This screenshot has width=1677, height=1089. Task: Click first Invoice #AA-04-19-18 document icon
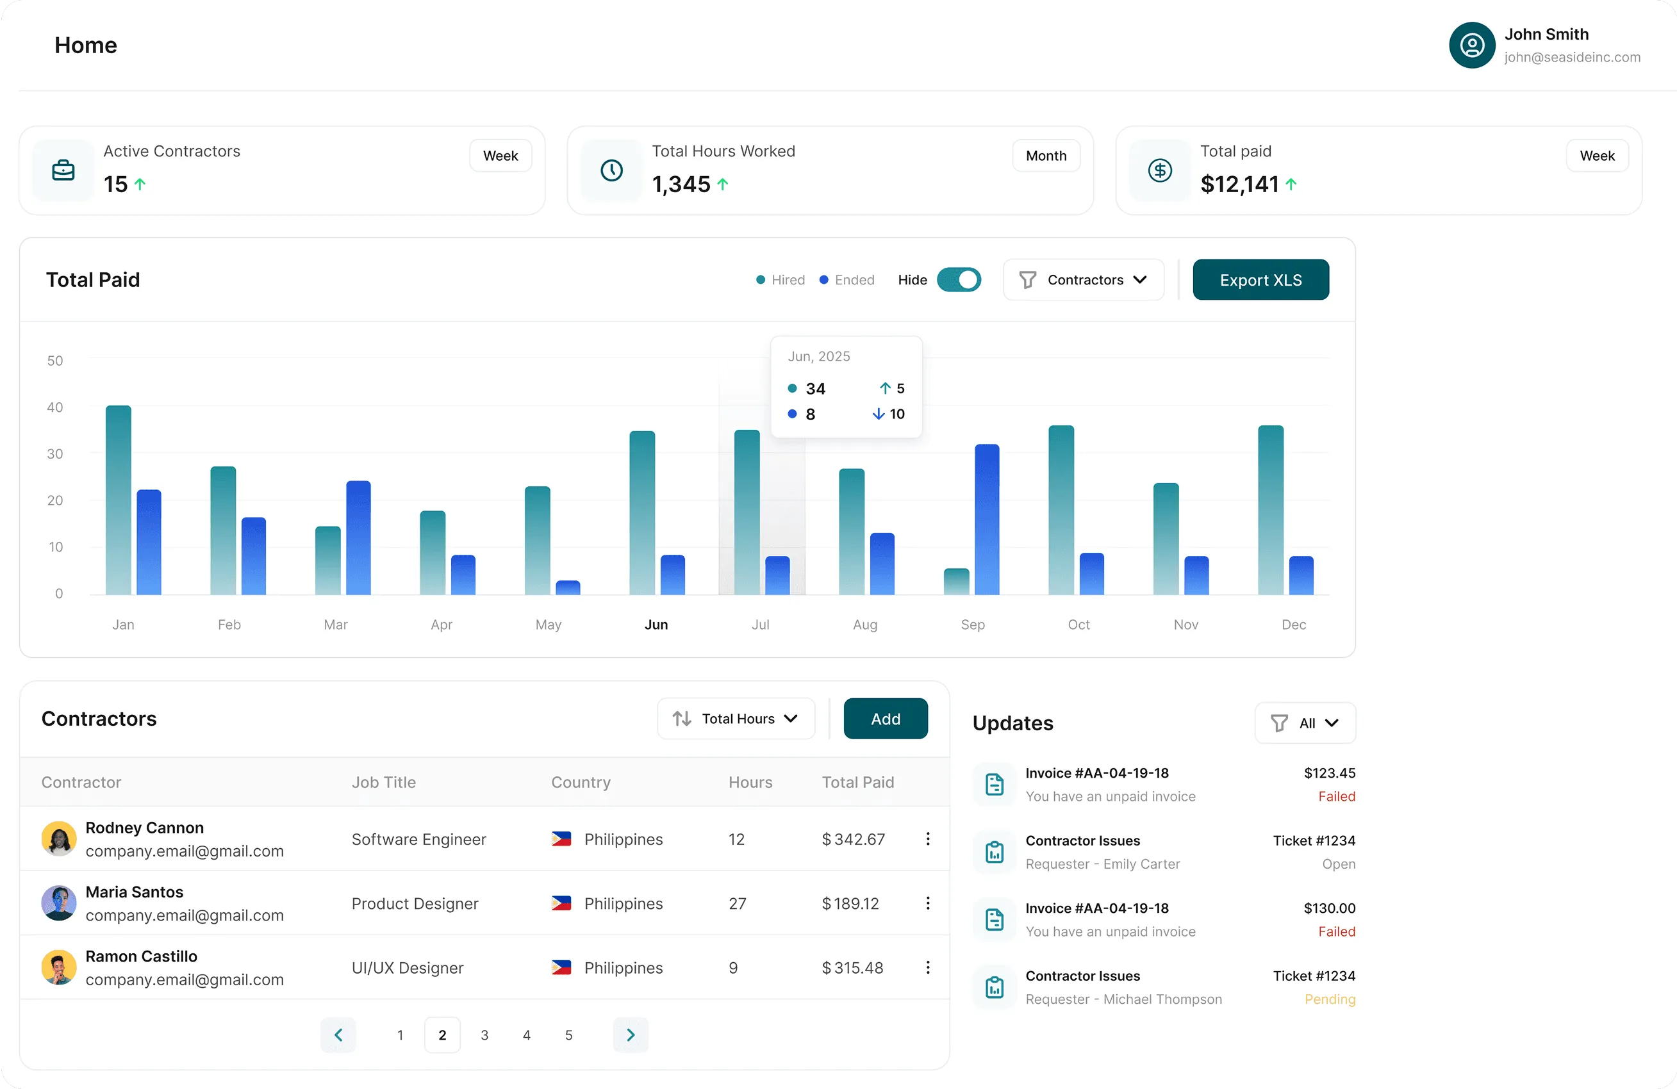coord(995,784)
